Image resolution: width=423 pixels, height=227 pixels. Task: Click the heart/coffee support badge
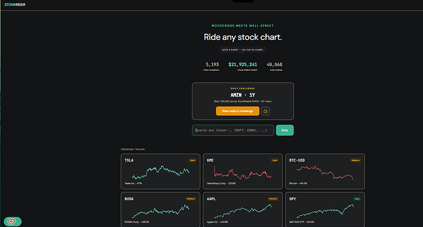click(12, 221)
